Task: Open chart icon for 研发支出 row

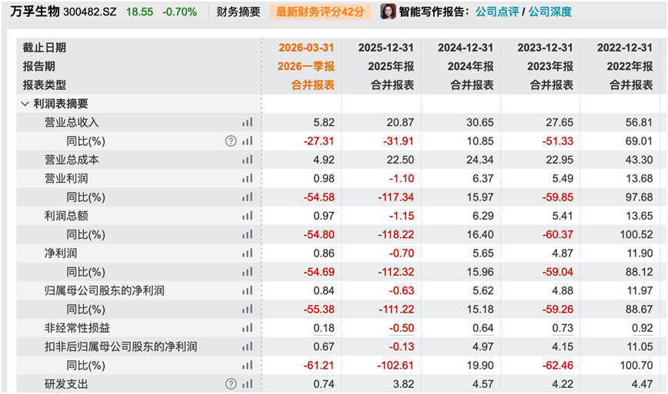Action: point(248,384)
